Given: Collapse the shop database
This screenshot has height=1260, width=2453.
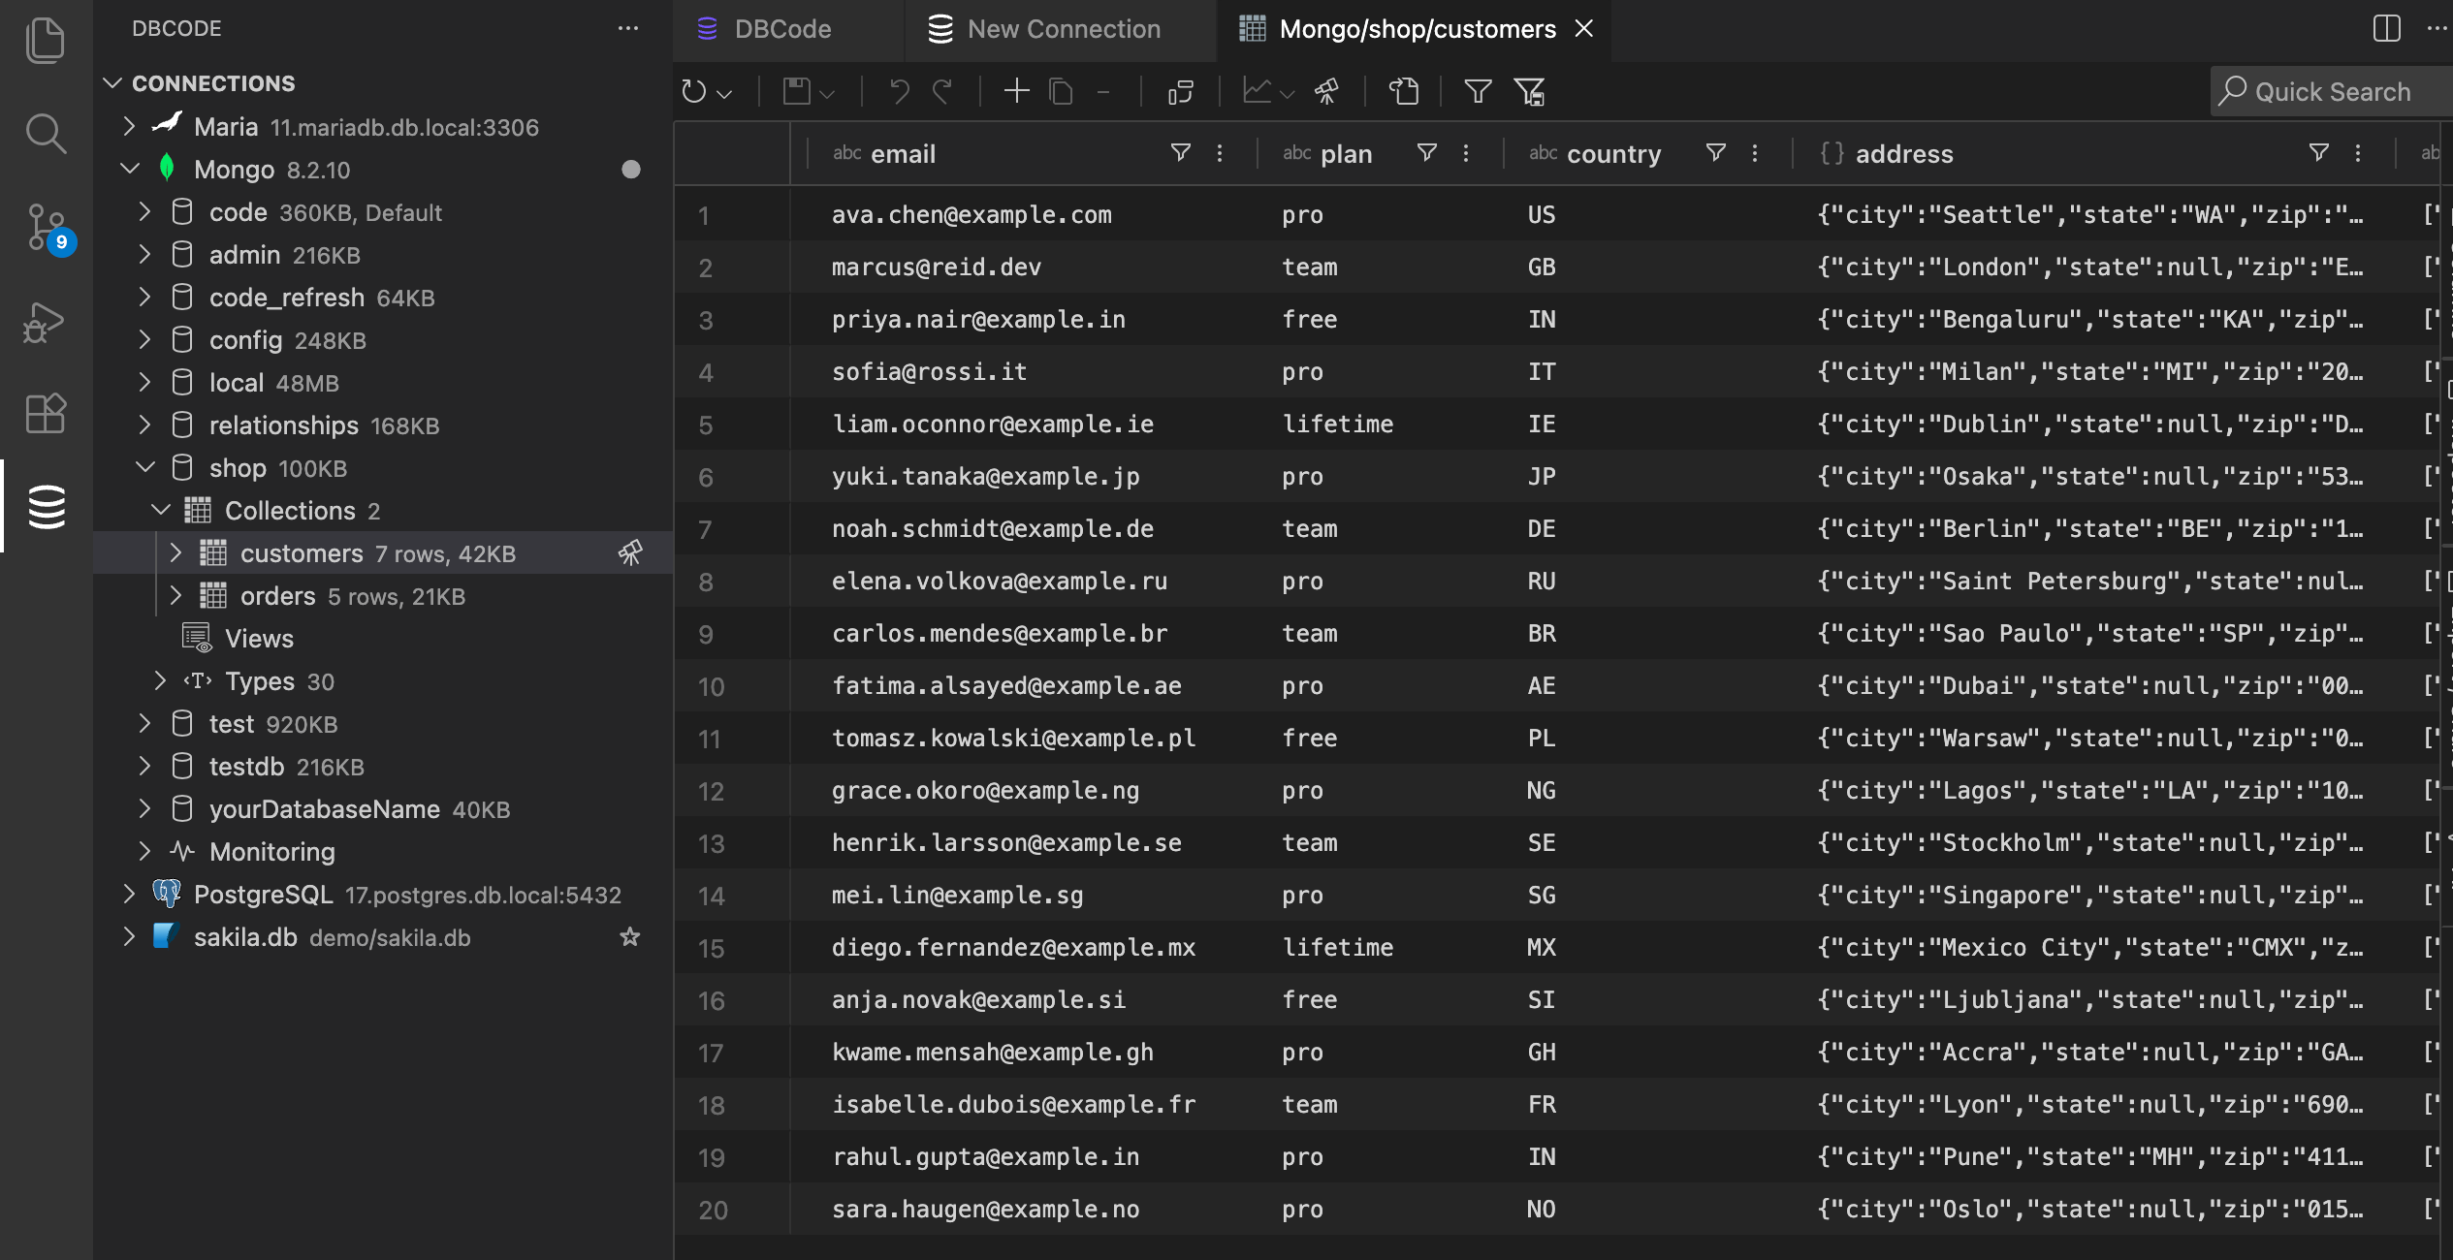Looking at the screenshot, I should pyautogui.click(x=143, y=467).
